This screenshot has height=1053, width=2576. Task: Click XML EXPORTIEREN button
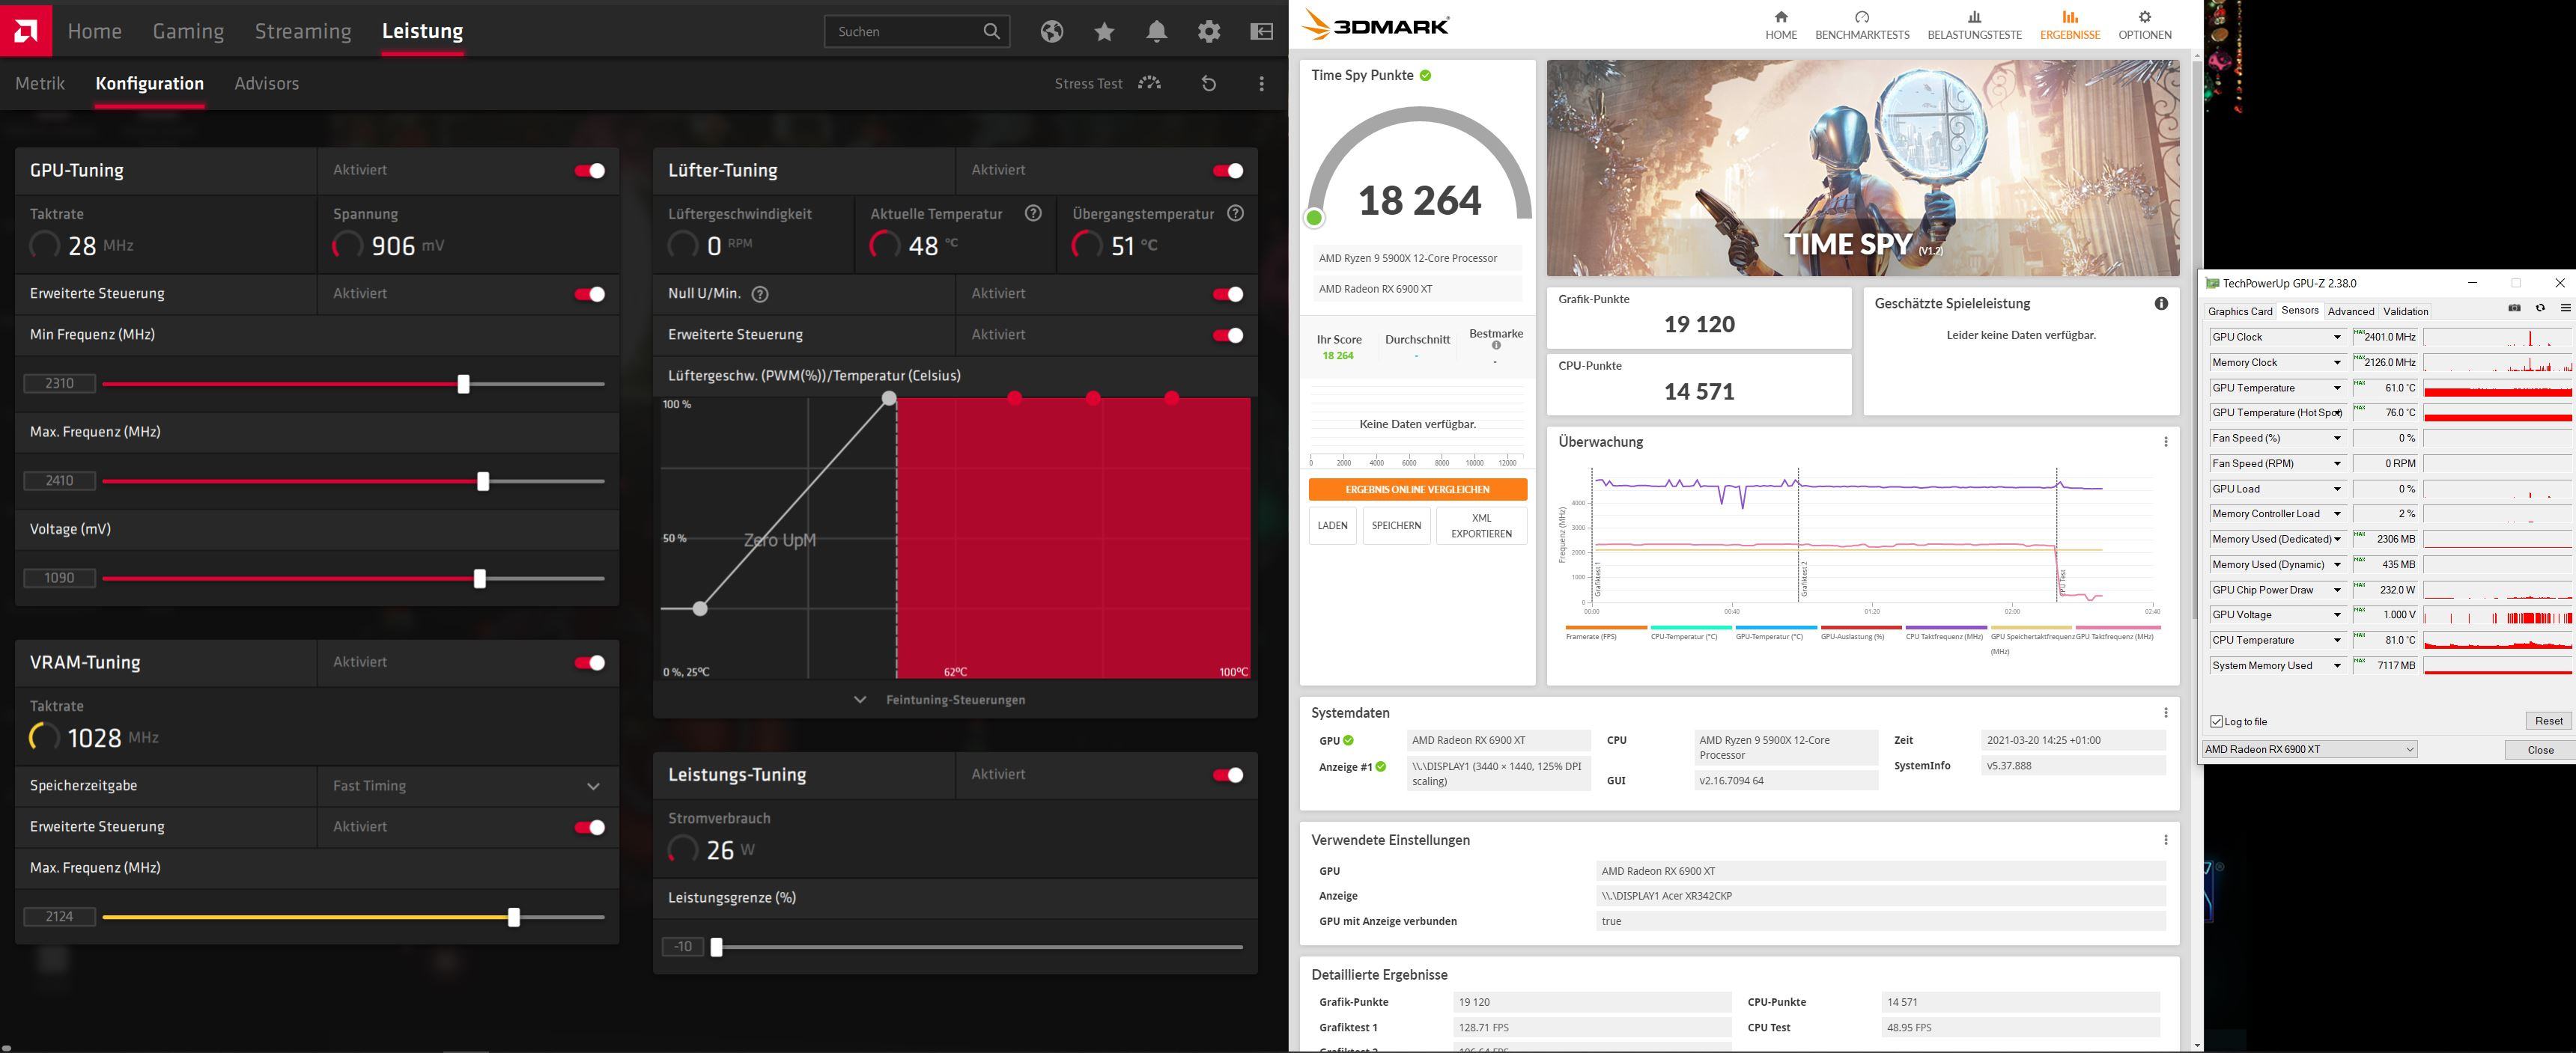[1481, 525]
